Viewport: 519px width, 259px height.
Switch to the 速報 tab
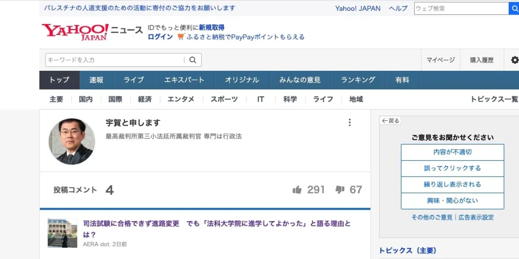tap(96, 80)
